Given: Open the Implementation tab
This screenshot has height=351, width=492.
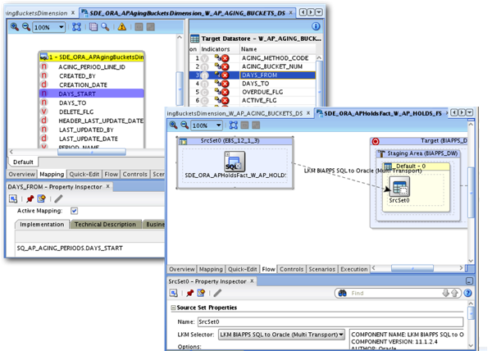Looking at the screenshot, I should pyautogui.click(x=42, y=224).
